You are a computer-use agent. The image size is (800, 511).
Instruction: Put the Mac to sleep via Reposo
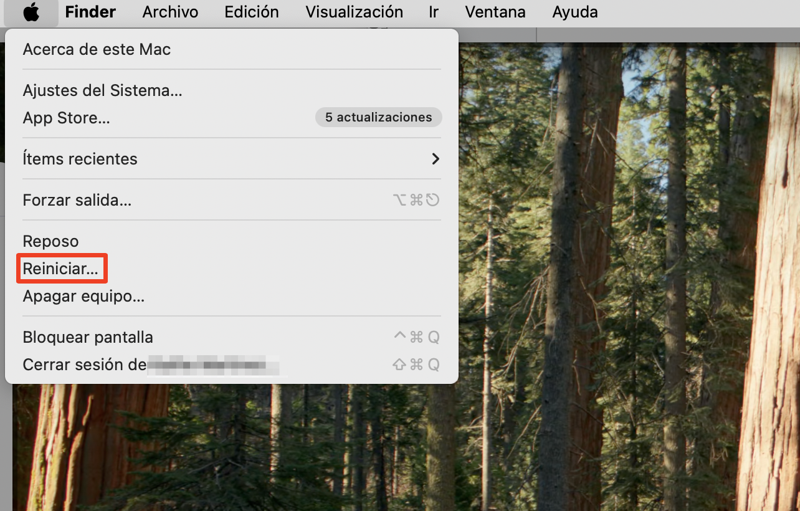coord(50,241)
